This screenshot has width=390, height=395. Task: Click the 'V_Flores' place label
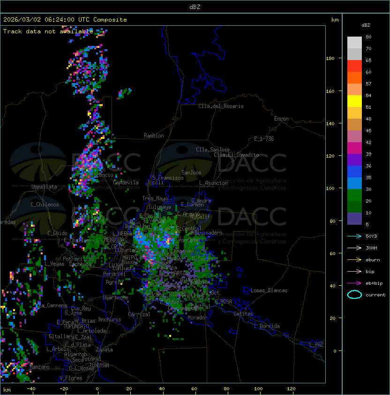tap(71, 378)
